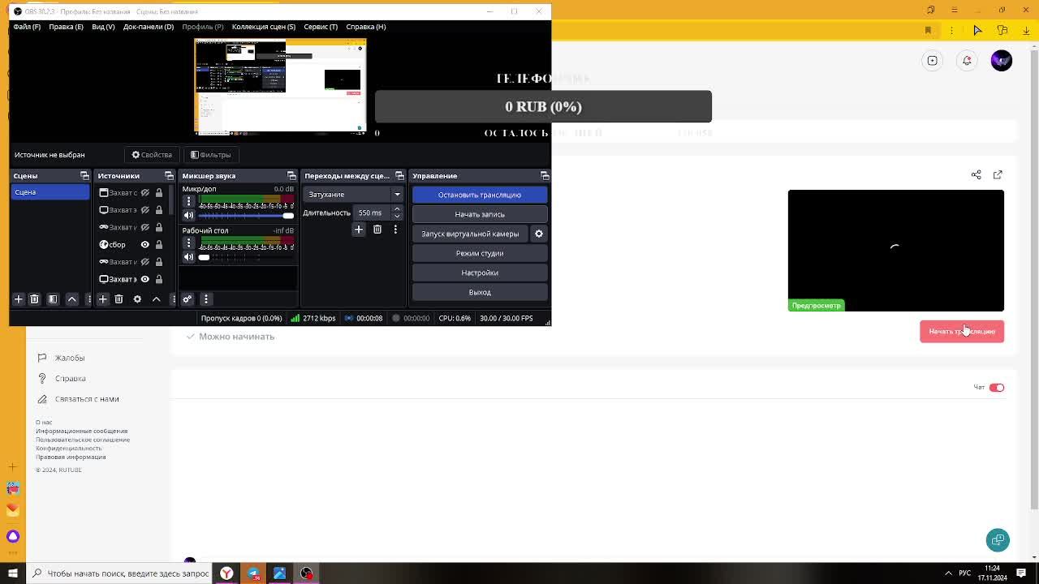Delete the selected source with the trash icon
The height and width of the screenshot is (584, 1039).
click(x=119, y=299)
